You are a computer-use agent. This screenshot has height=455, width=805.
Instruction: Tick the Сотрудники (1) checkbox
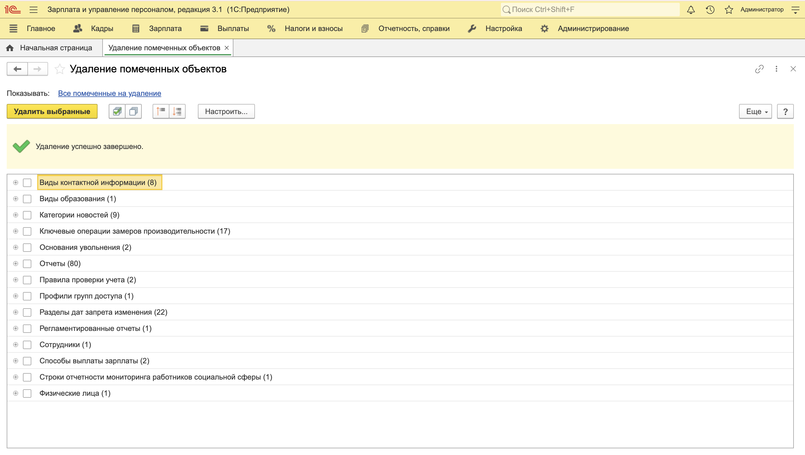pos(27,345)
